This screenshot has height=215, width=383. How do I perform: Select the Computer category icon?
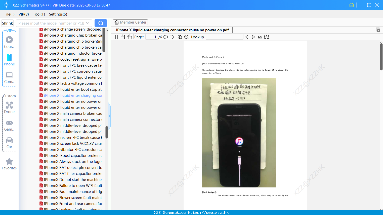pos(9,77)
